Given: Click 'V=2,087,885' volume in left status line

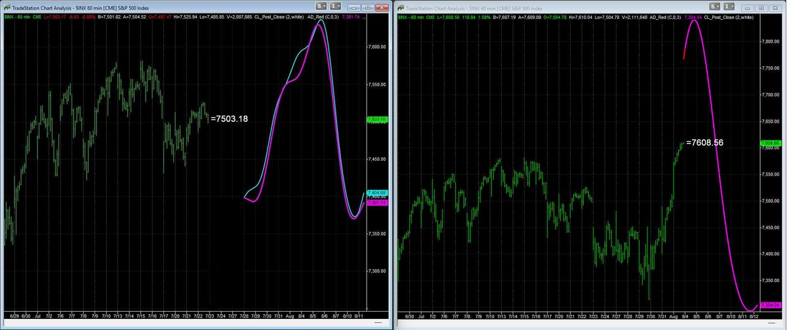Looking at the screenshot, I should 240,16.
